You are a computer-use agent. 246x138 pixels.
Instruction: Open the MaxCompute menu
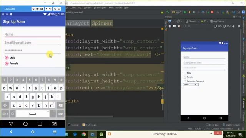[115, 8]
